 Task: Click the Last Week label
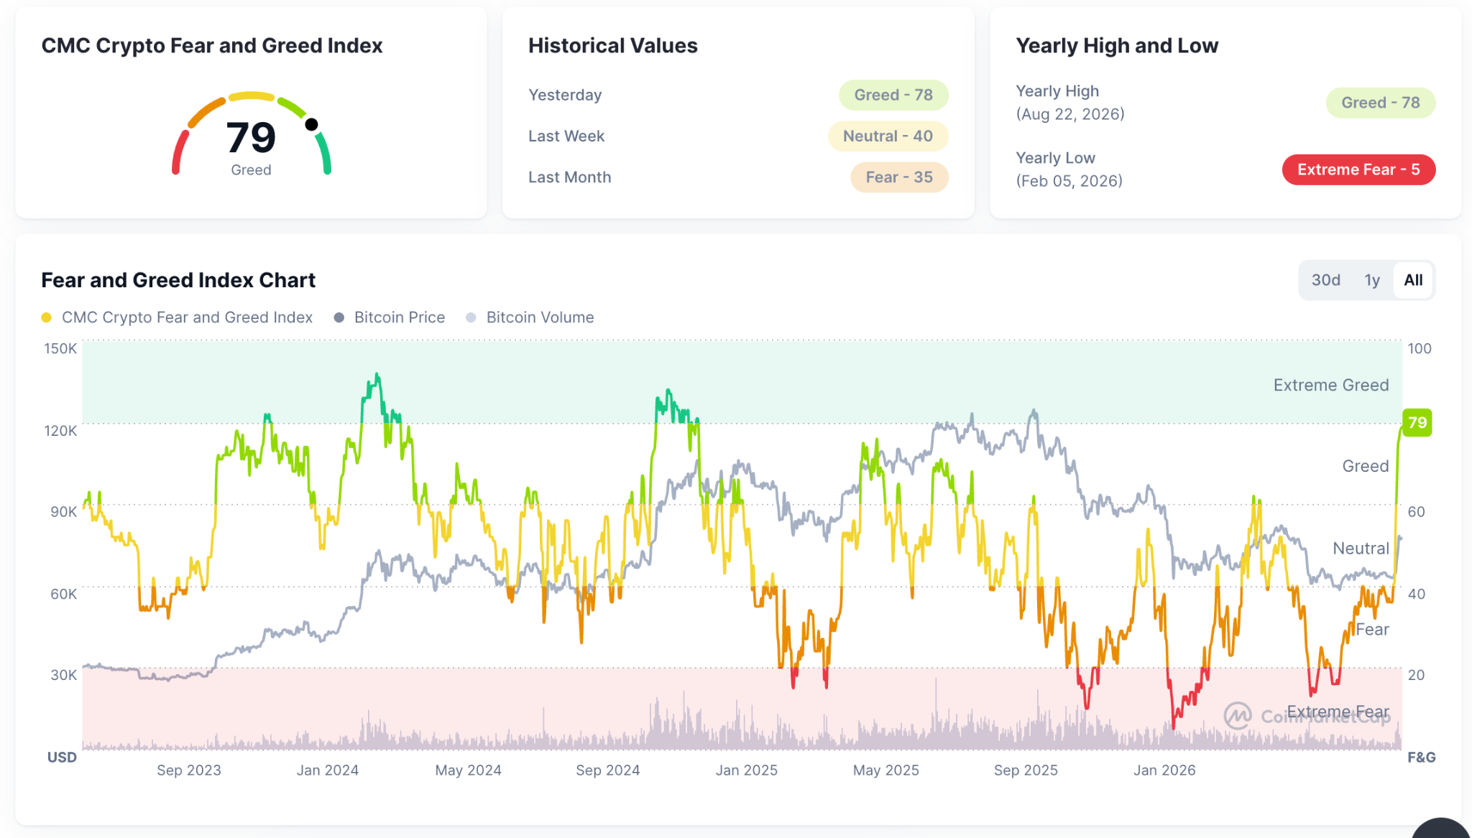click(x=566, y=136)
